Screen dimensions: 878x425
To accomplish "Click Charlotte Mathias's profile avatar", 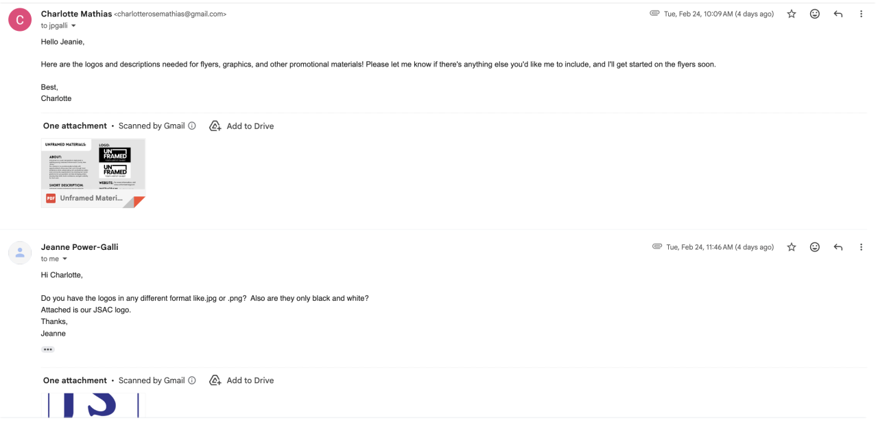I will point(20,20).
